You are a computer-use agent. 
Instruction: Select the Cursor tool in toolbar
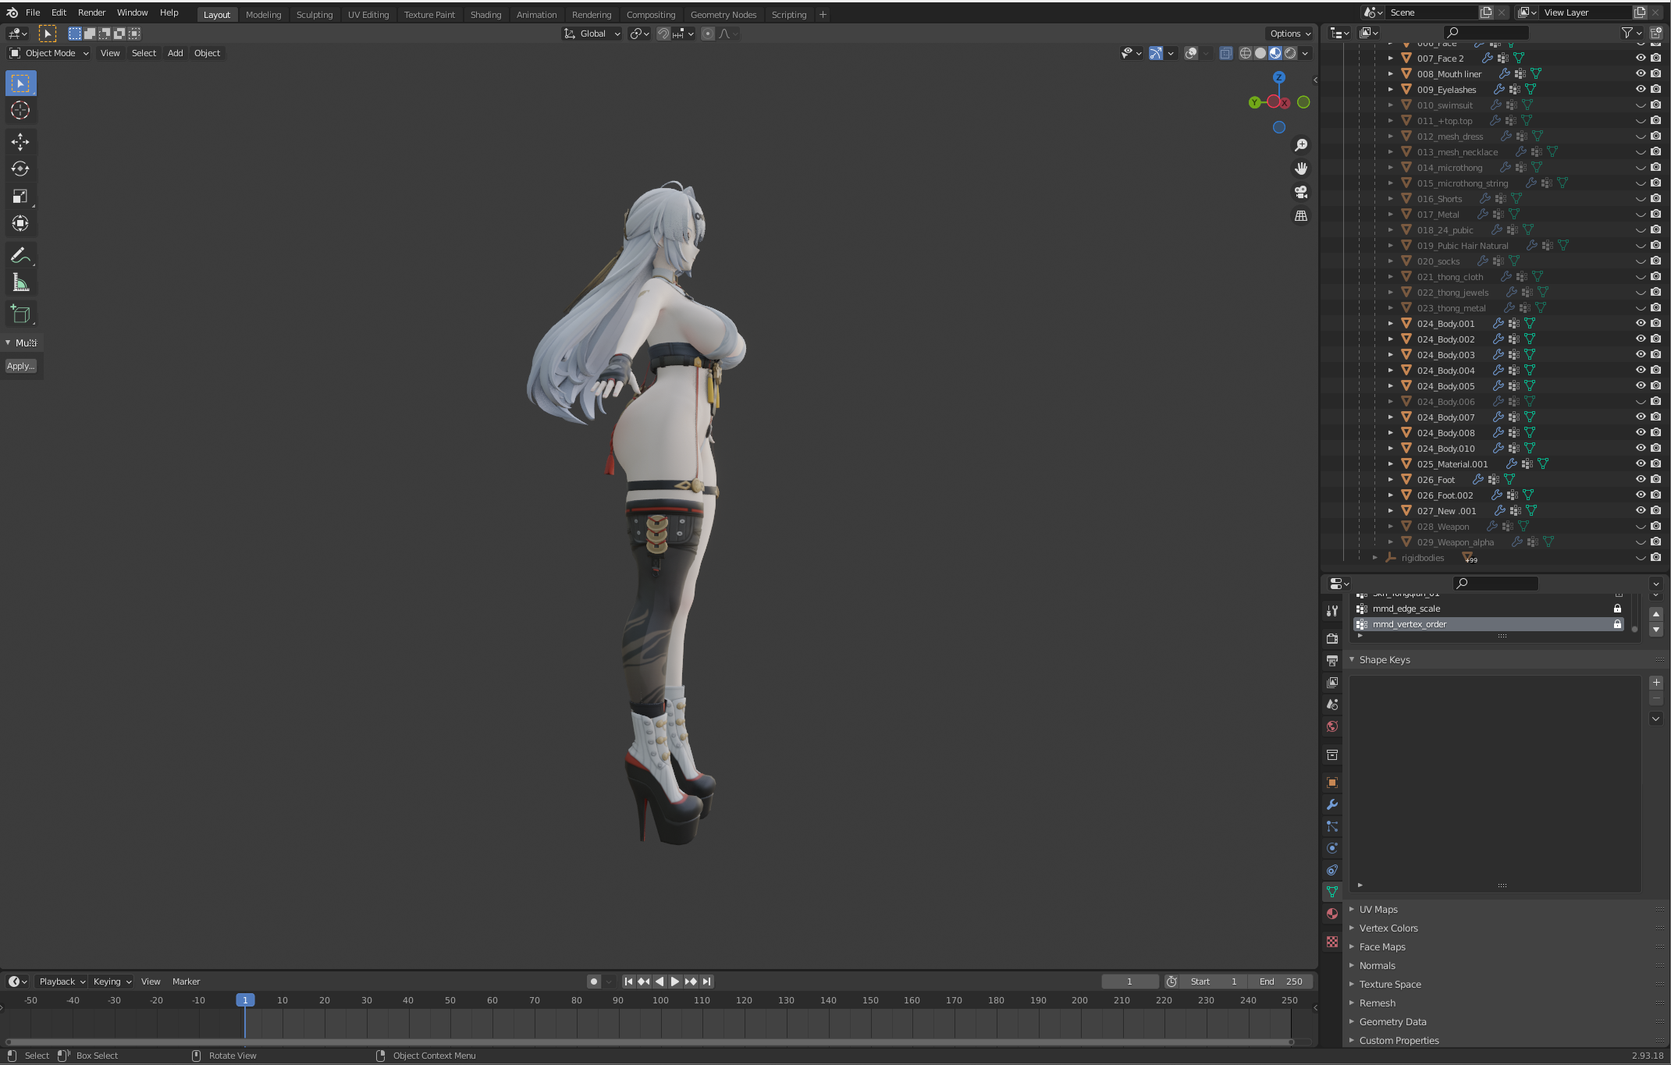tap(20, 111)
